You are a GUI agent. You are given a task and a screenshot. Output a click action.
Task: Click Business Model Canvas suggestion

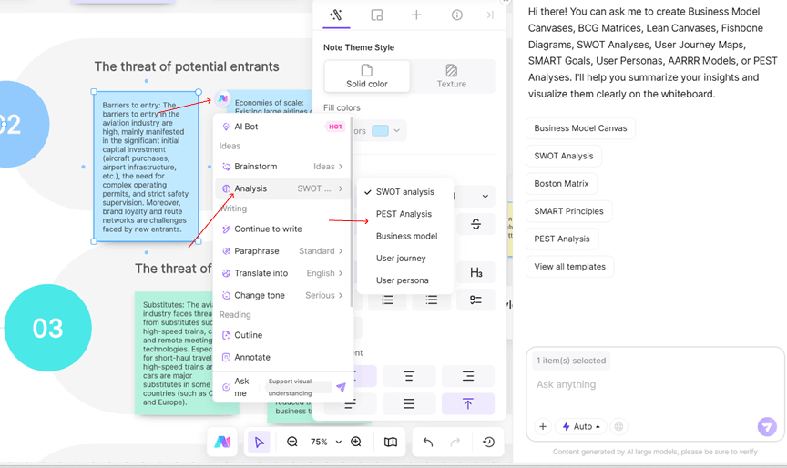[x=580, y=128]
